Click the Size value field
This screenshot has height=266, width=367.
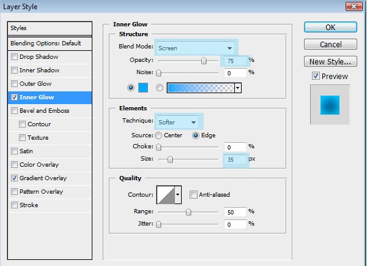235,159
